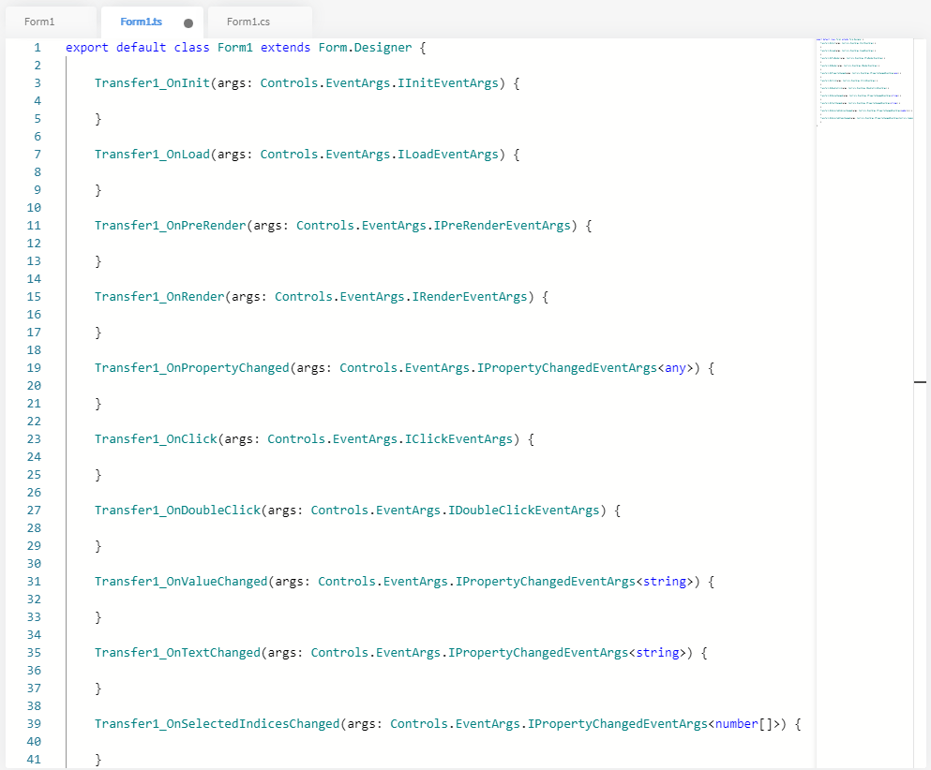The width and height of the screenshot is (931, 770).
Task: Open the Form1.cs tab
Action: (x=249, y=22)
